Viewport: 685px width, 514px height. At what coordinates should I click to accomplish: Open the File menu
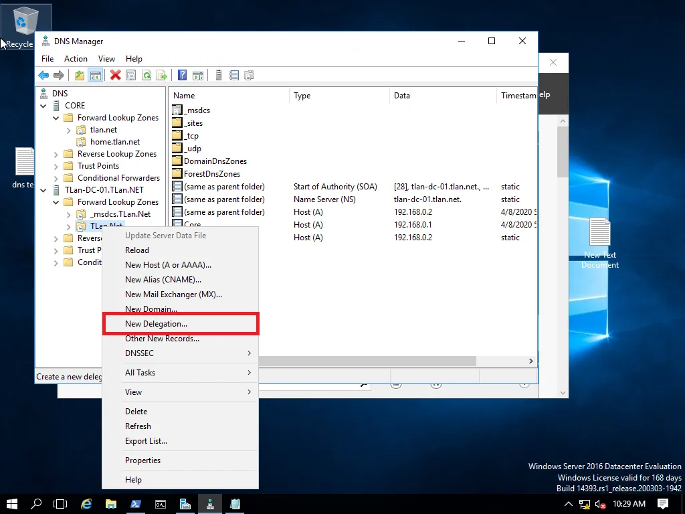[x=47, y=59]
